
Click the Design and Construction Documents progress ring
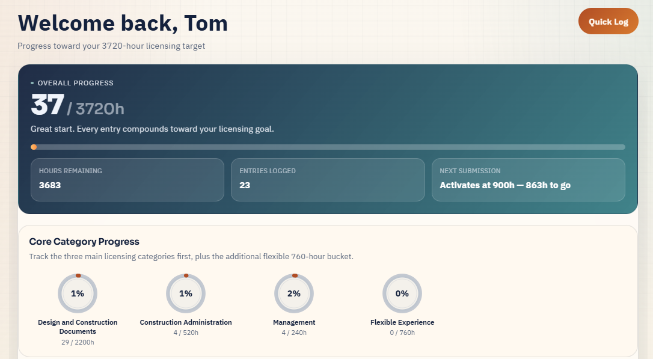(x=78, y=293)
